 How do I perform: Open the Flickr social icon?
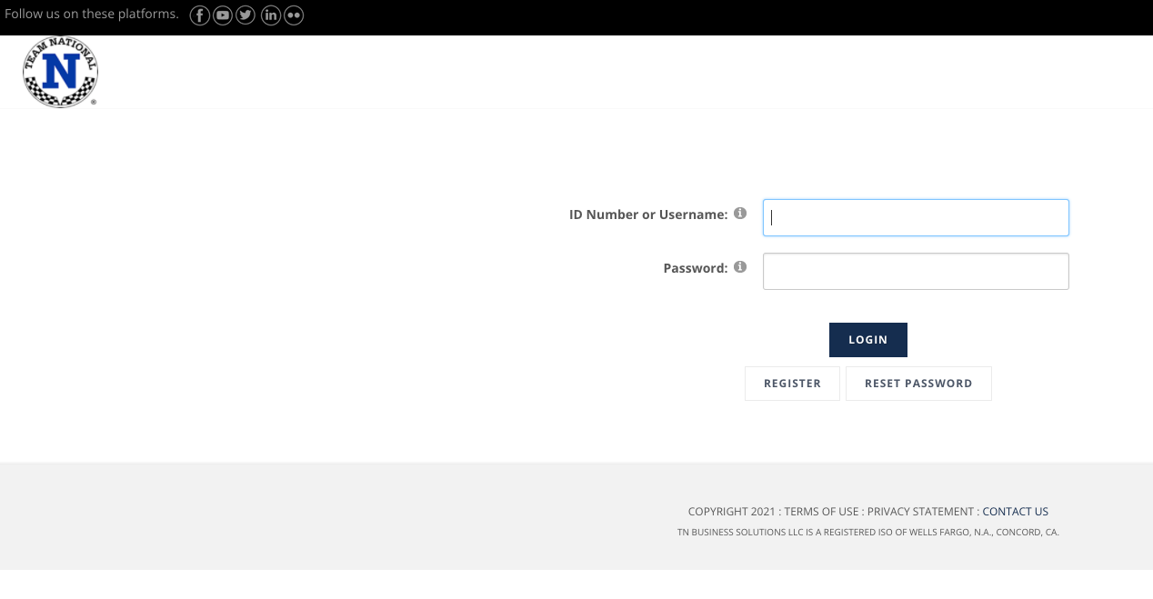tap(294, 15)
